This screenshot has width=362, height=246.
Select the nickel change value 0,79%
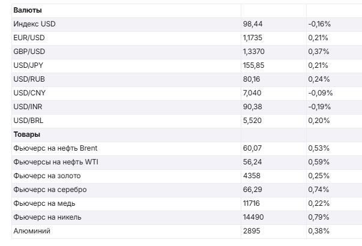point(318,217)
